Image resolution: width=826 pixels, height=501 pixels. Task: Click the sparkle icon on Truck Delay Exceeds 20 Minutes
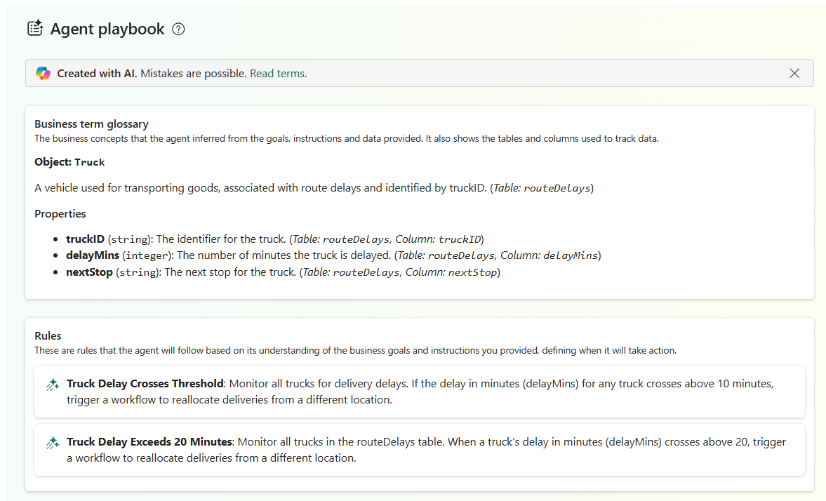[x=52, y=443]
